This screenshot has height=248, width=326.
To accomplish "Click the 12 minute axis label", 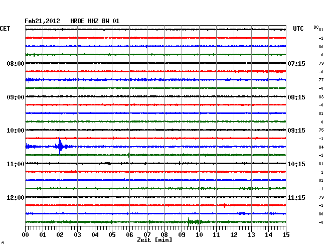I will (x=234, y=235).
